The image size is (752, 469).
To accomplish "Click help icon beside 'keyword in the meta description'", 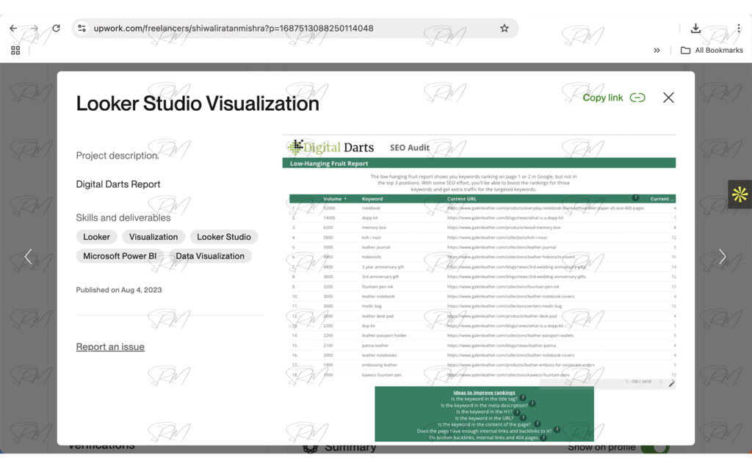I will click(532, 404).
